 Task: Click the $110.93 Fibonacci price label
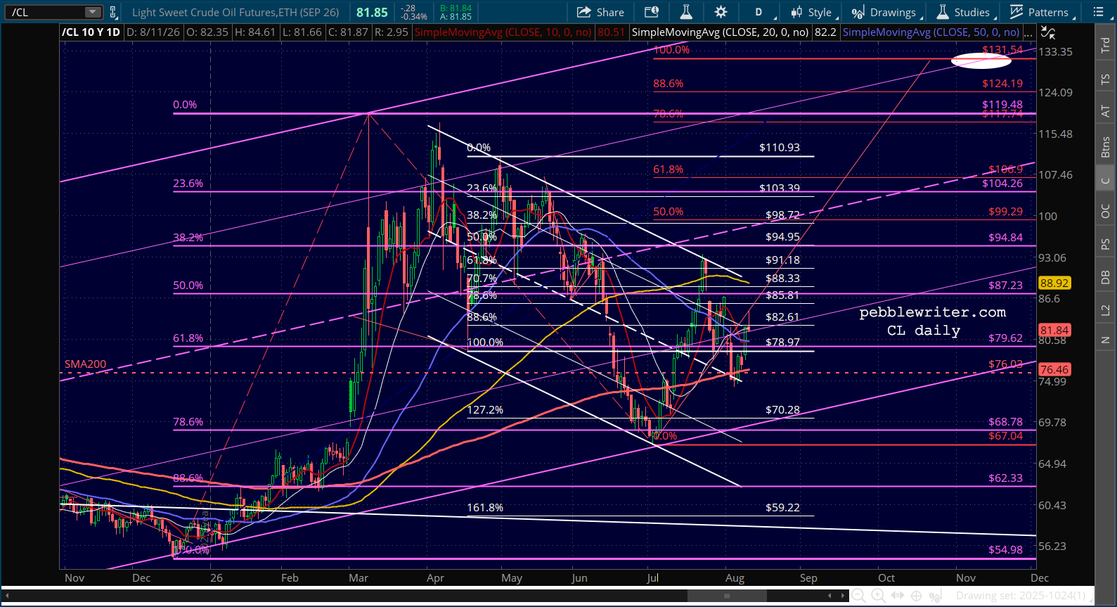click(x=780, y=147)
